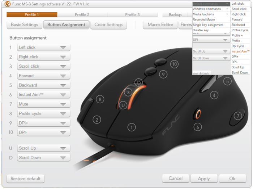Open button 1 Left click dropdown
Screen dimensions: 253x189
point(44,48)
